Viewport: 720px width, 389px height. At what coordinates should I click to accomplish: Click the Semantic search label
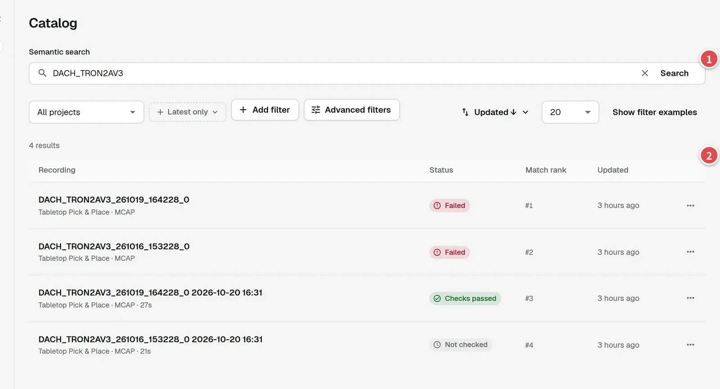pos(59,52)
